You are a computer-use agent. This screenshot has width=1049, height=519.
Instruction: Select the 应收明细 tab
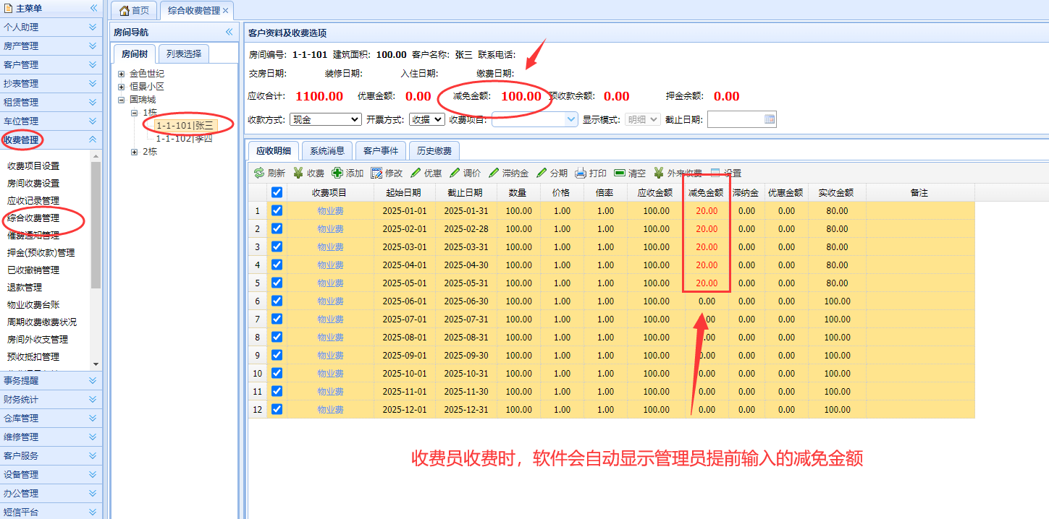pyautogui.click(x=274, y=151)
